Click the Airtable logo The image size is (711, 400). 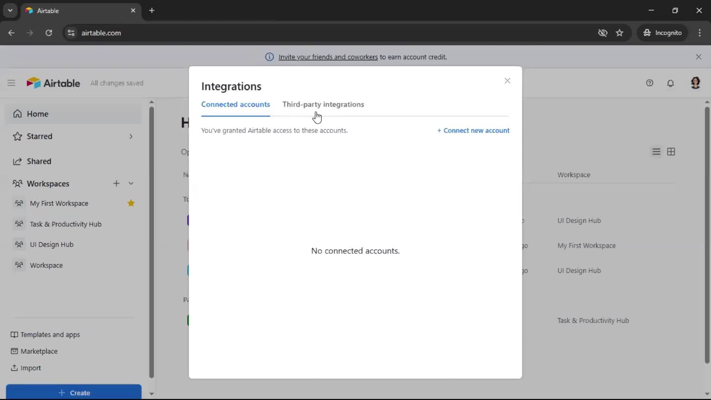pos(53,83)
